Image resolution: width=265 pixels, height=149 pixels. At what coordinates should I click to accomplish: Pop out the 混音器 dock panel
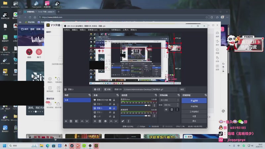click(x=156, y=95)
